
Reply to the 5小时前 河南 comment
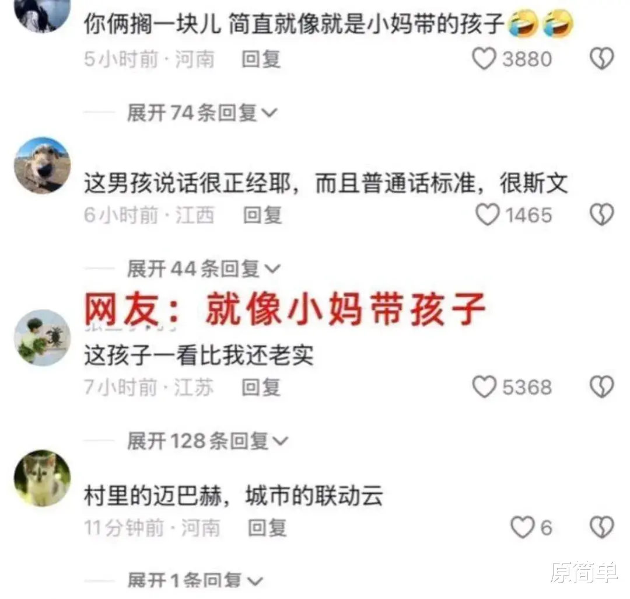(261, 60)
